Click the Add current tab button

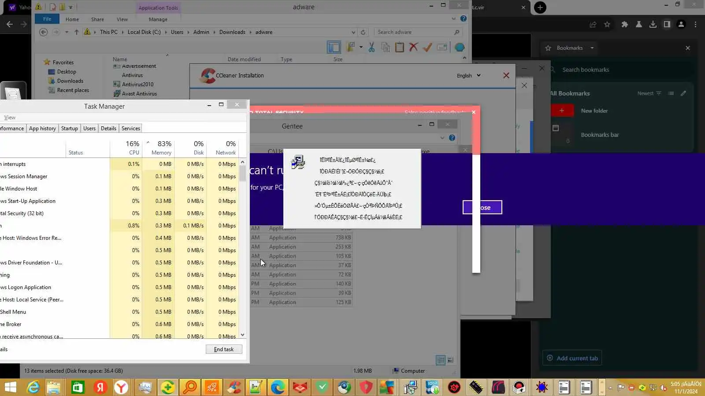point(572,358)
